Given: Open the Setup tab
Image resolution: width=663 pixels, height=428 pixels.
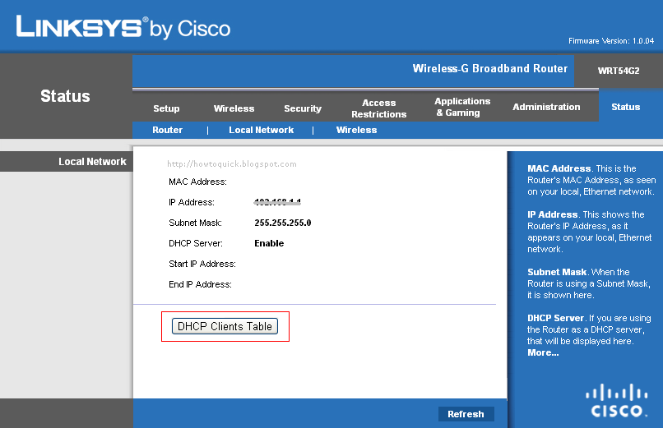Looking at the screenshot, I should [x=166, y=108].
